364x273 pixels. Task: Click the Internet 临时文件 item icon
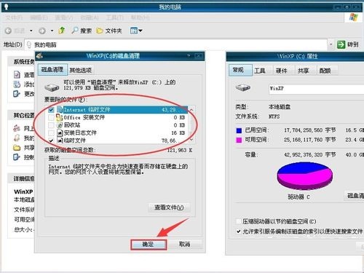[x=60, y=110]
